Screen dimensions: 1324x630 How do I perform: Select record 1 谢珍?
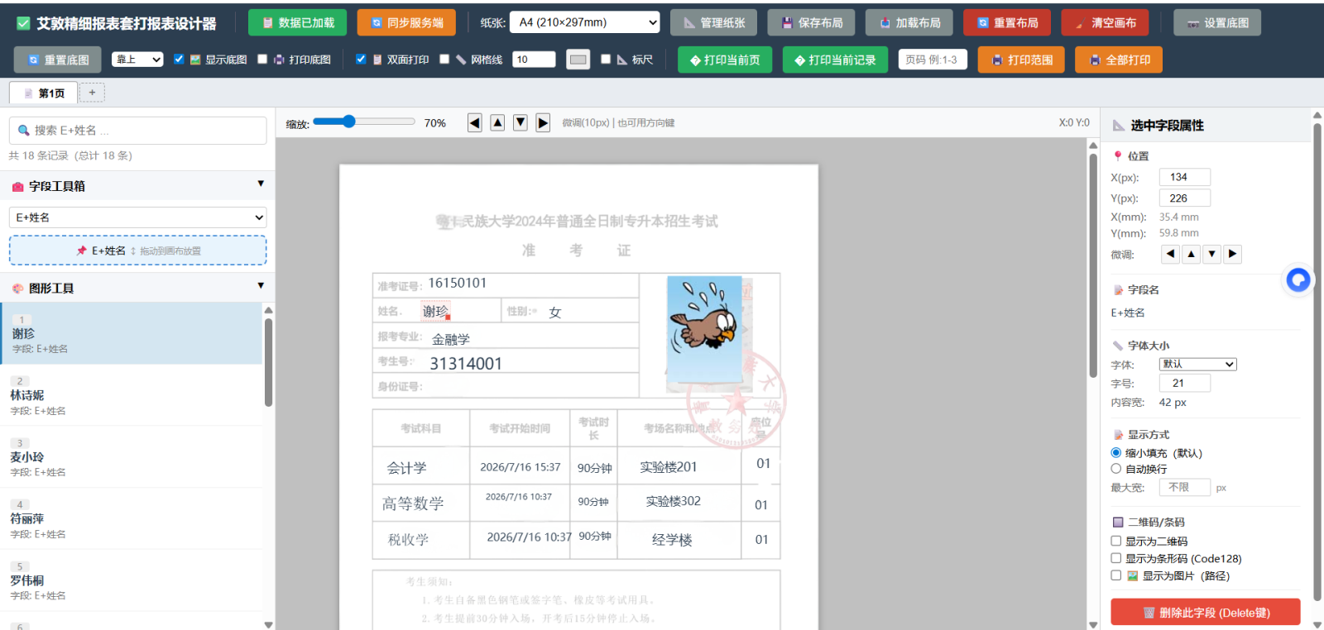click(x=131, y=334)
